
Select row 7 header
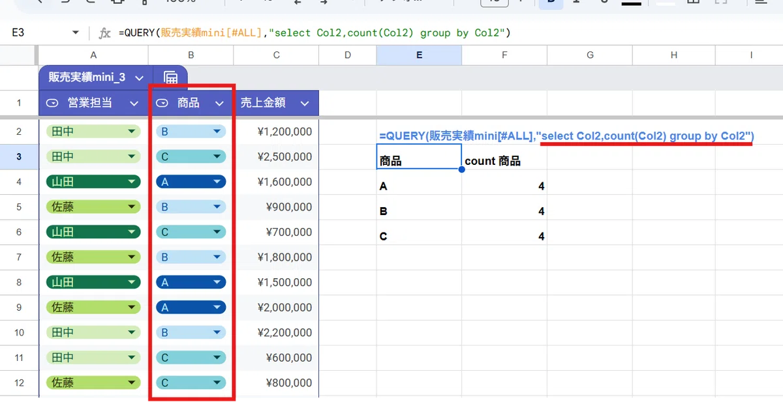coord(19,257)
